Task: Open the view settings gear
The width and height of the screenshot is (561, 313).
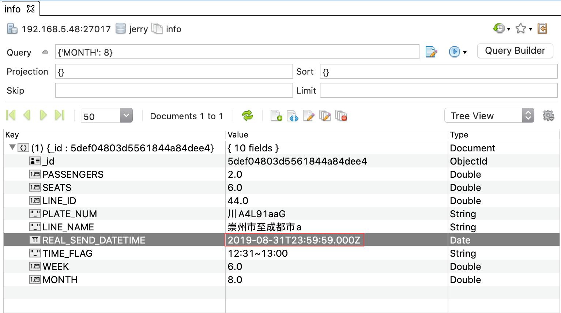Action: tap(548, 116)
